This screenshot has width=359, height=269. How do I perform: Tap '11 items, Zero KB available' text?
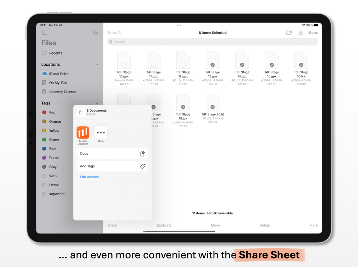[213, 213]
